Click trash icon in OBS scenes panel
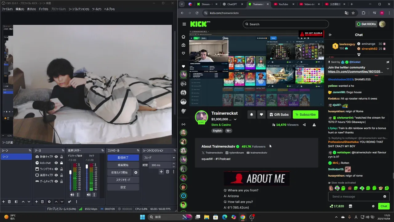The width and height of the screenshot is (394, 222). (x=9, y=202)
